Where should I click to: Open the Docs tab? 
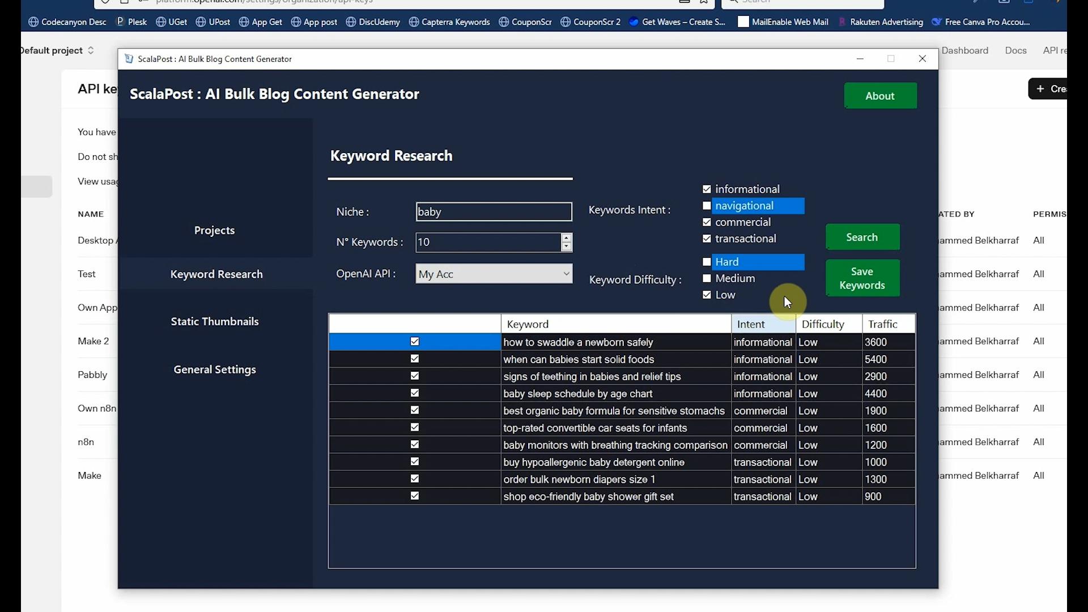[1015, 50]
